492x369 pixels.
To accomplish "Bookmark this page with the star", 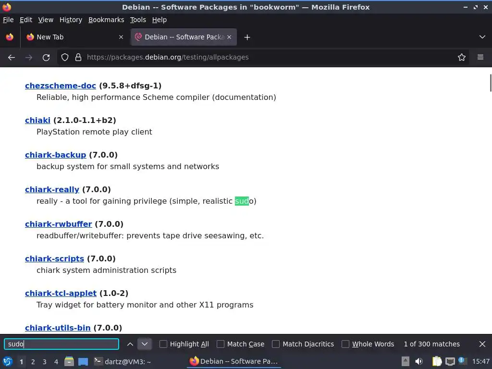I will pyautogui.click(x=462, y=57).
